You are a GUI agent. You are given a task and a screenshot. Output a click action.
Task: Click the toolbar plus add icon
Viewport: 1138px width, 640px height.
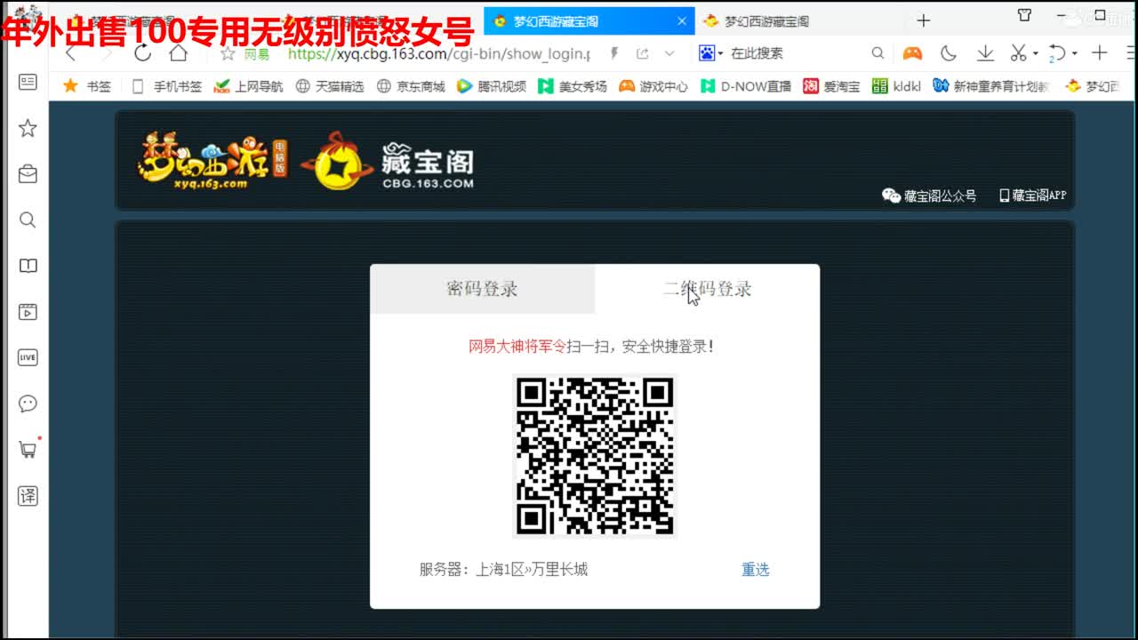coord(1100,53)
